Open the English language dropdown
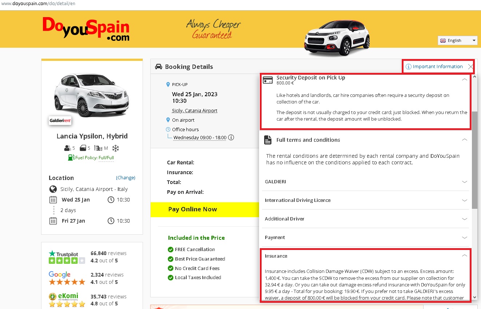This screenshot has width=481, height=309. 458,40
